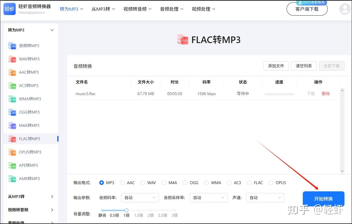
Task: Open APE转MP3 sidebar item
Action: (31, 165)
